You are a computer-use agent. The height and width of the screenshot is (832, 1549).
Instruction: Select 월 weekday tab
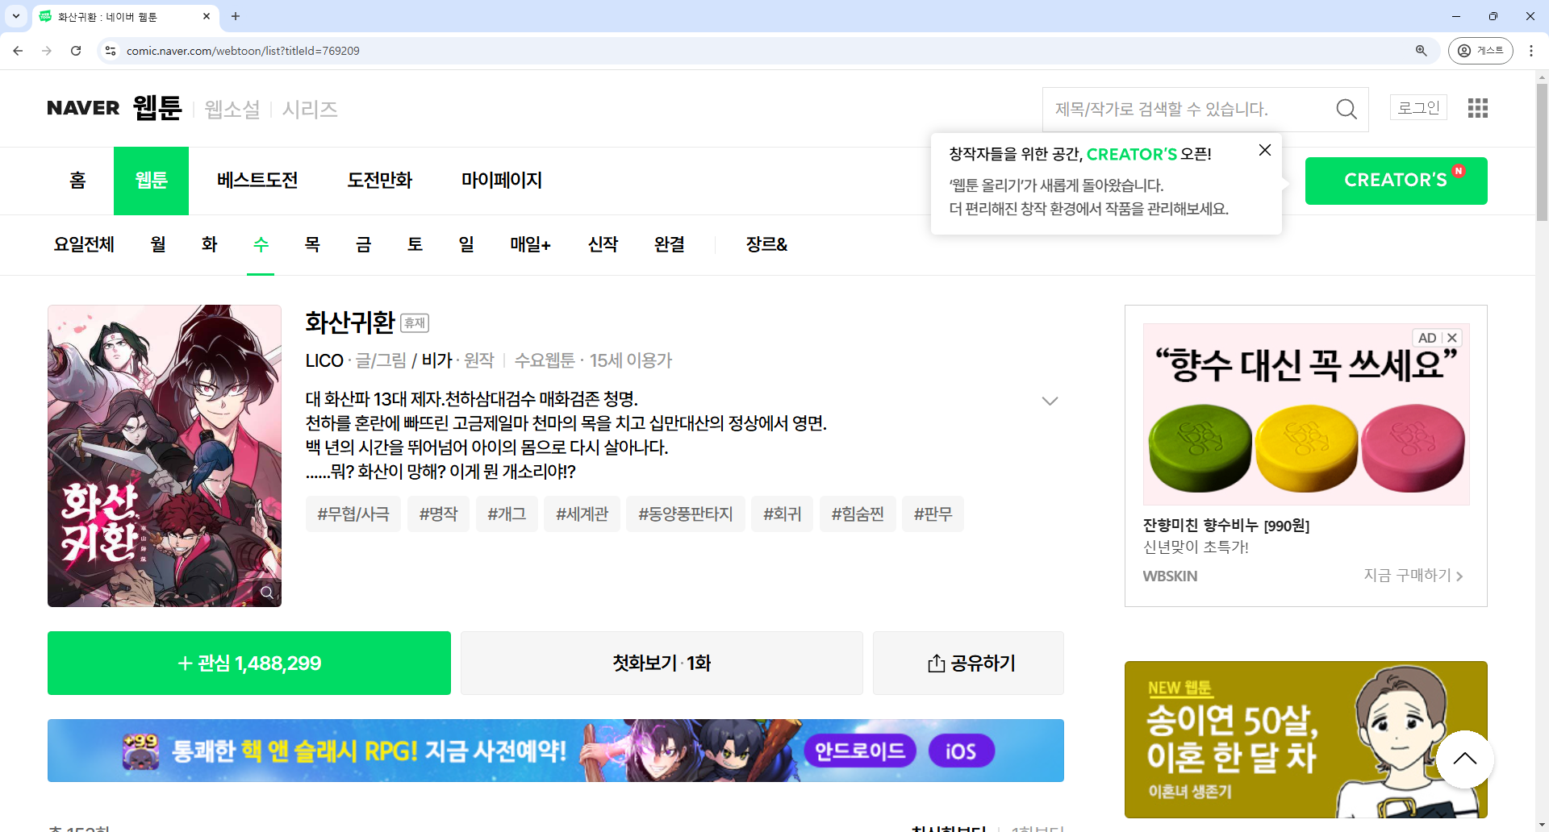click(x=158, y=244)
